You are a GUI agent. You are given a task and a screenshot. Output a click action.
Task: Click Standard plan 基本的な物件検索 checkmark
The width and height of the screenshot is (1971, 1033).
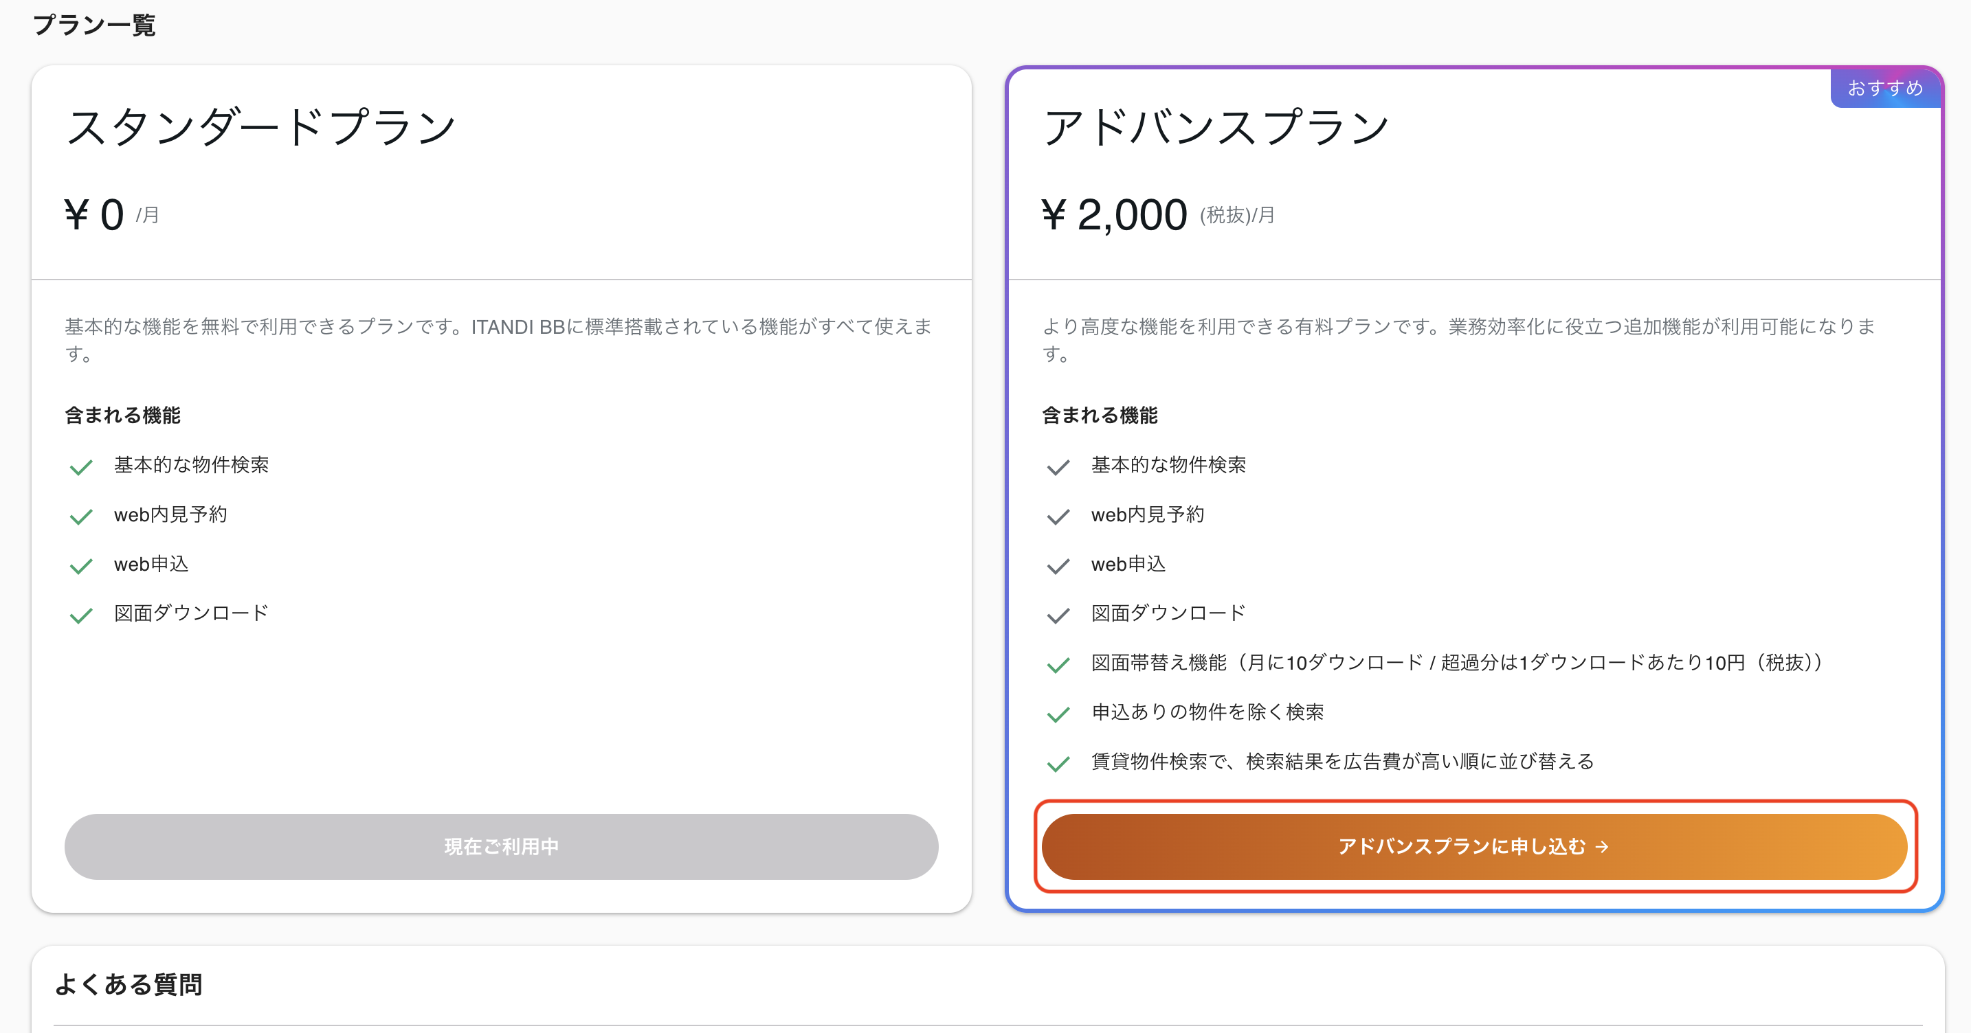81,467
